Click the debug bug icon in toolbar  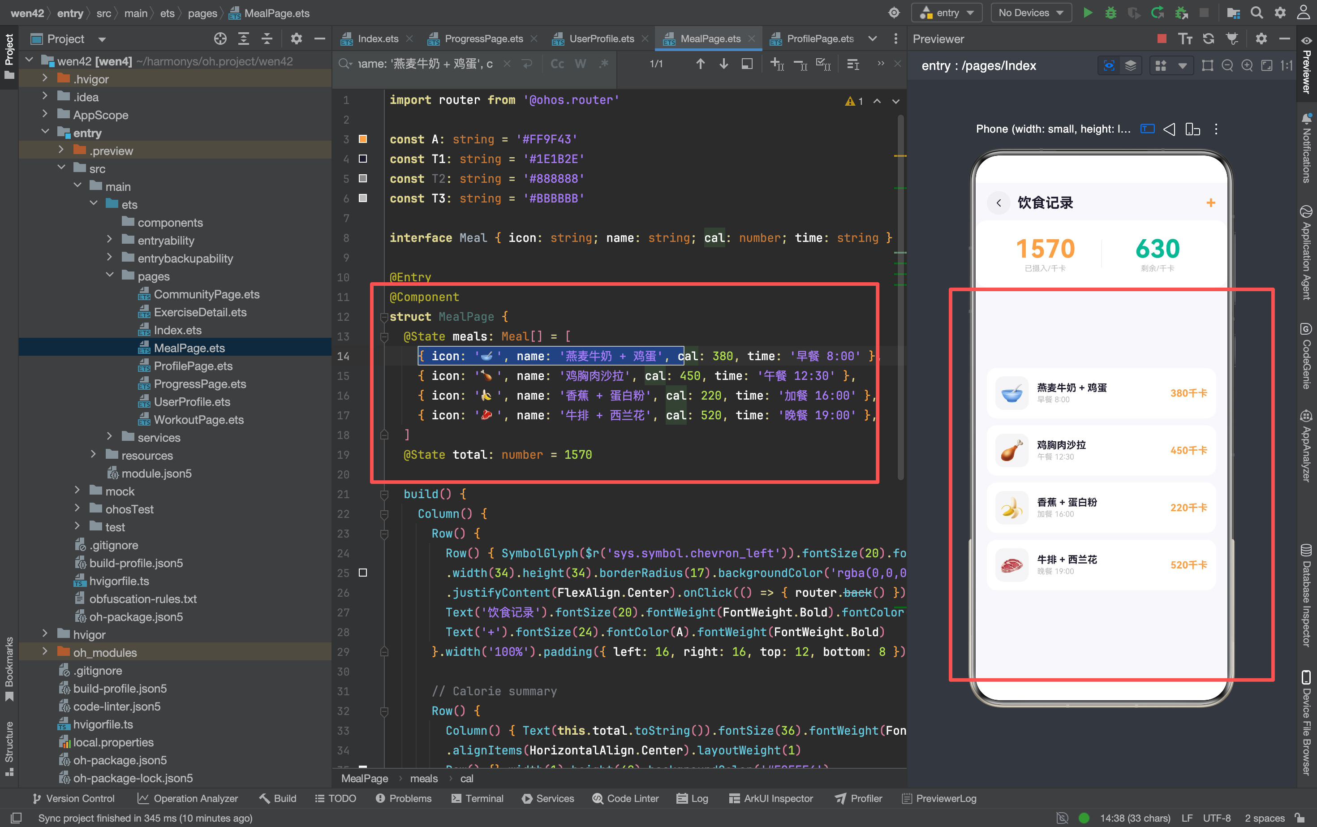click(x=1110, y=13)
